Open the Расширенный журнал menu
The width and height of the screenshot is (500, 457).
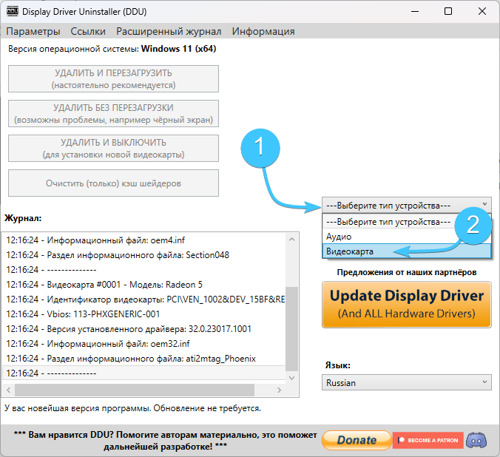coord(169,31)
